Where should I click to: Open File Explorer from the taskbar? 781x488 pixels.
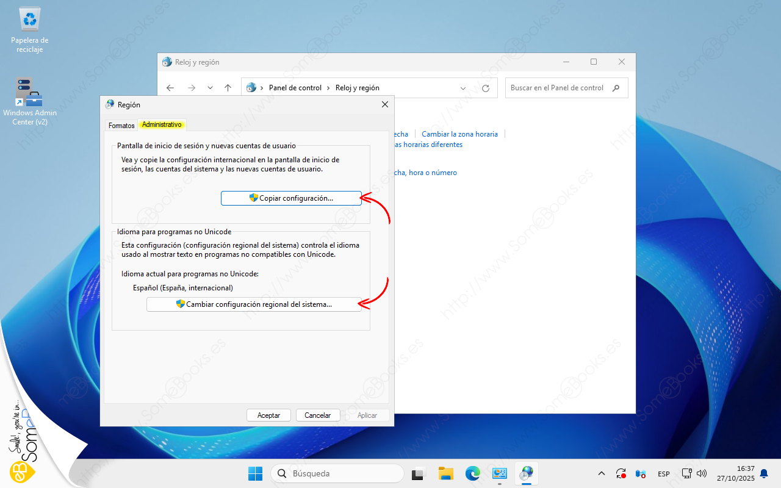click(446, 473)
